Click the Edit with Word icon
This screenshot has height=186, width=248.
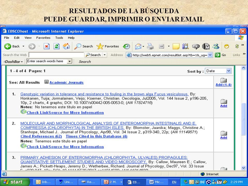point(161,46)
